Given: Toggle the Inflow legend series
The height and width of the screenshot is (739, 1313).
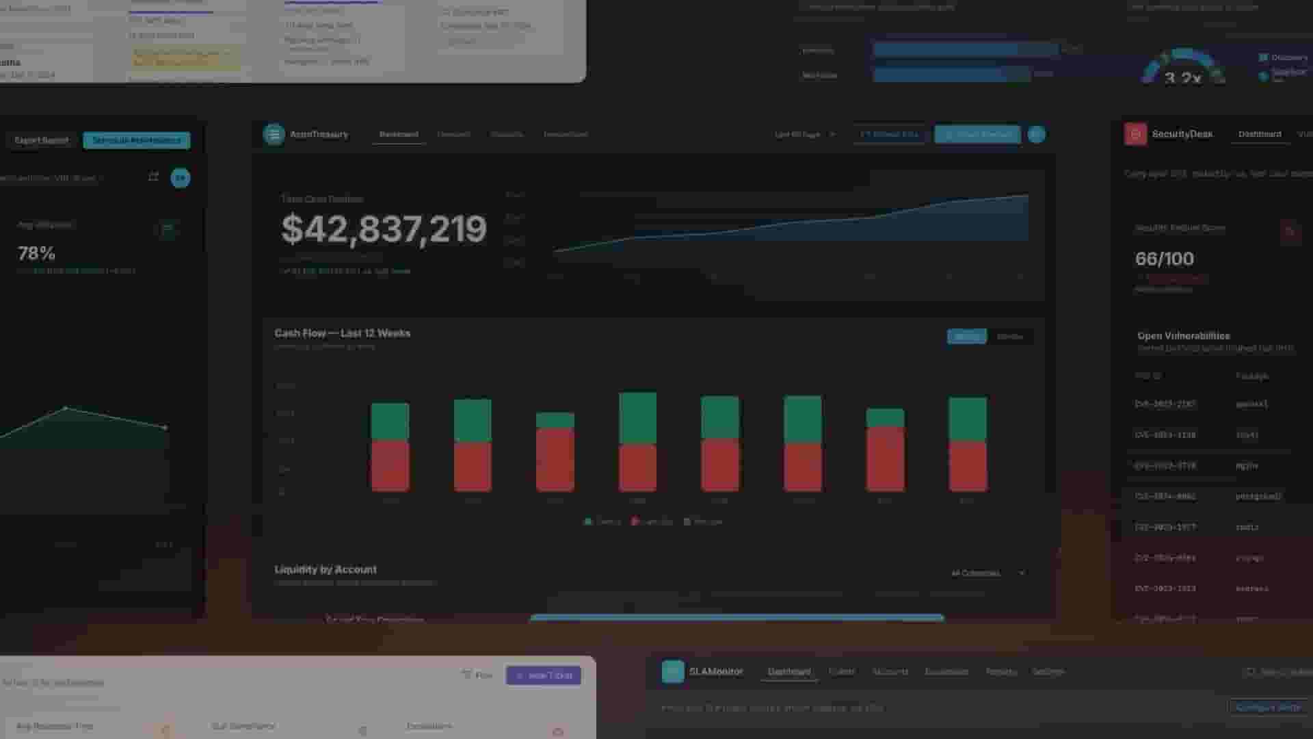Looking at the screenshot, I should click(x=602, y=521).
